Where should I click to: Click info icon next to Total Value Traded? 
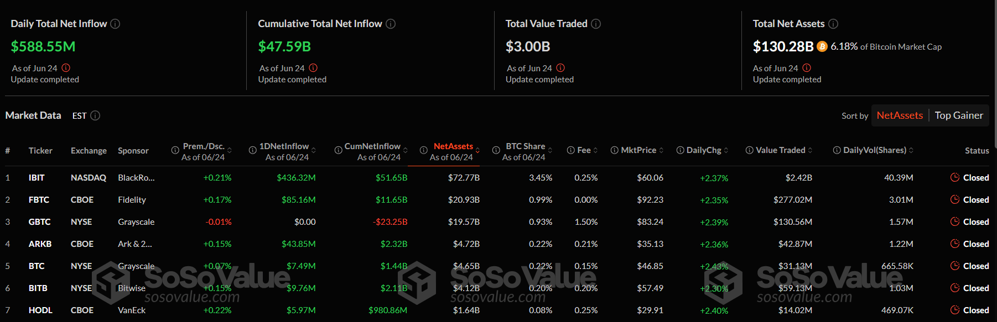pos(596,24)
